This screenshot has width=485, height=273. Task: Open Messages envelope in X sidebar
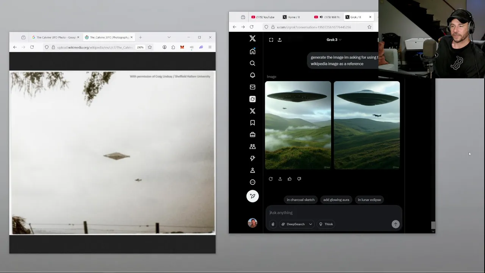(x=252, y=87)
